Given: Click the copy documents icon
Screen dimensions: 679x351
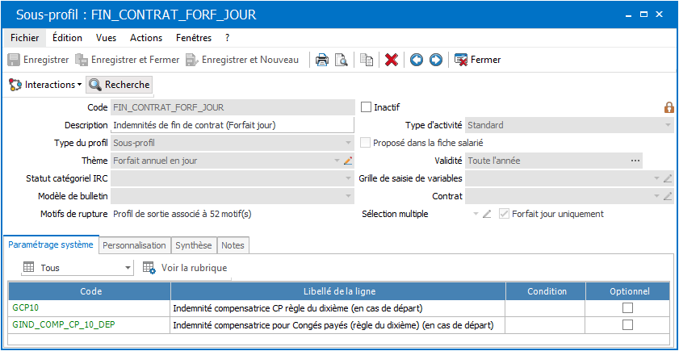Looking at the screenshot, I should [x=367, y=60].
